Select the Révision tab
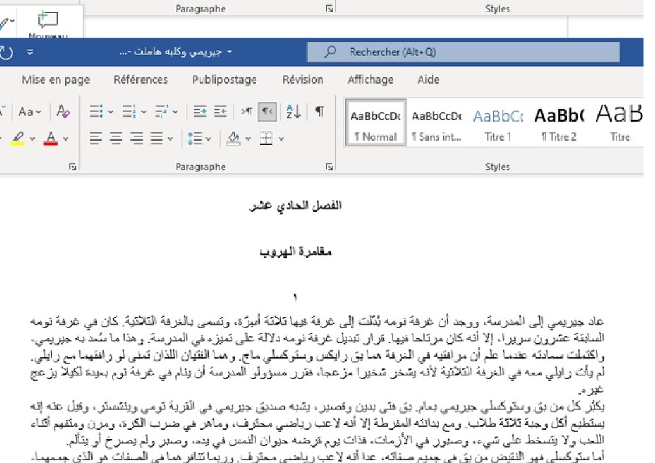The image size is (655, 463). pos(303,80)
